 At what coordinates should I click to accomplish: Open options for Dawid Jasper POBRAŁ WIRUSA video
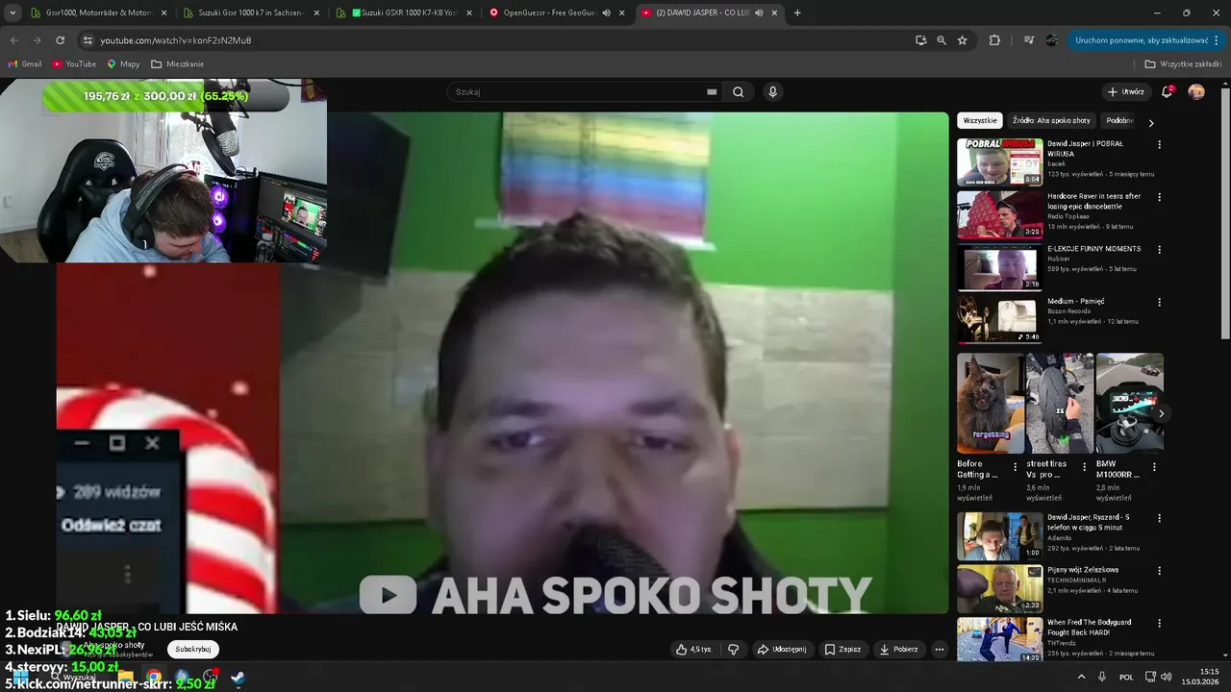1159,144
